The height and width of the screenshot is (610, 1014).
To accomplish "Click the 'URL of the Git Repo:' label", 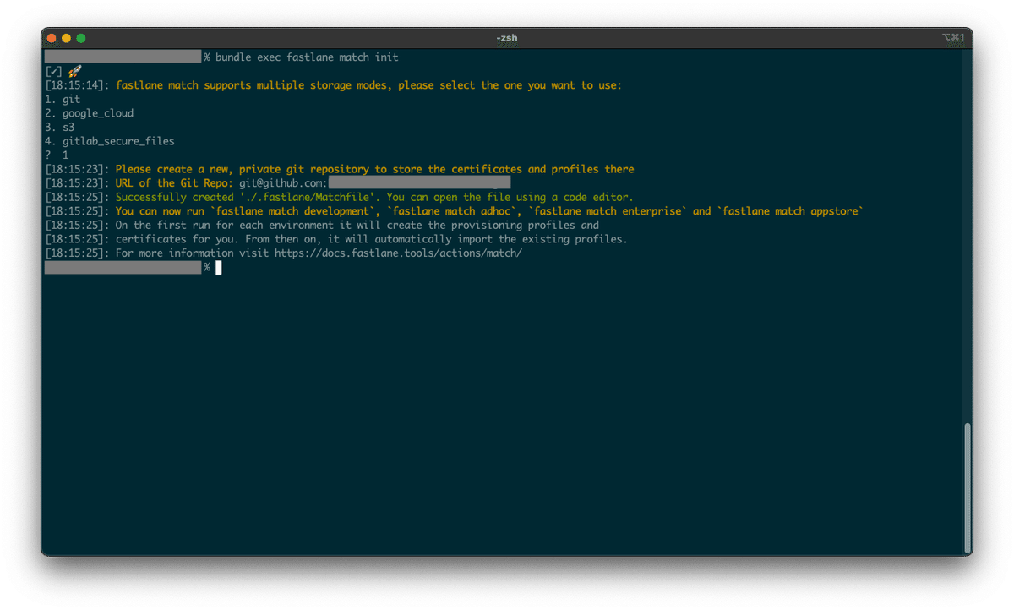I will [x=174, y=183].
